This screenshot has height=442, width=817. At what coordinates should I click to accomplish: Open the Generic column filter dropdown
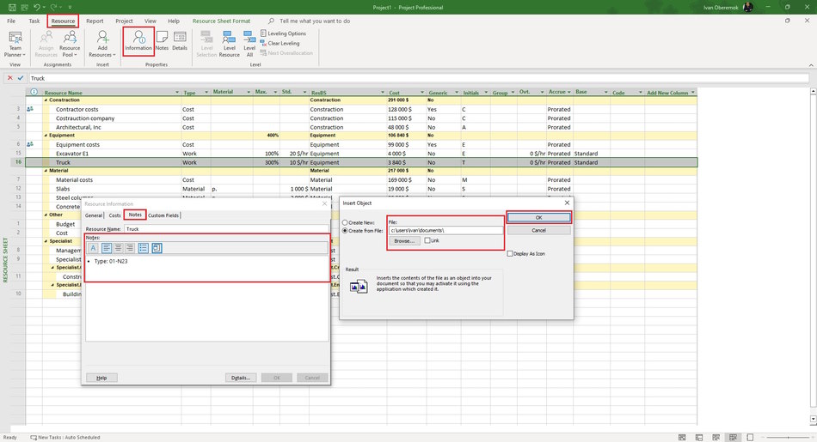click(x=457, y=93)
